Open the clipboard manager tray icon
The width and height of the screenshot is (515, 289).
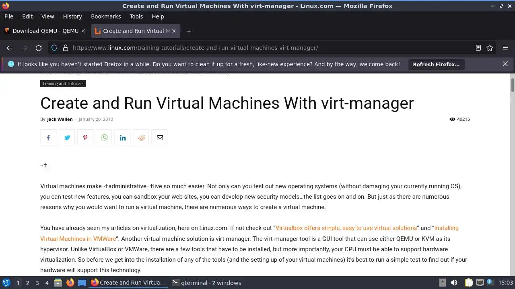[469, 283]
